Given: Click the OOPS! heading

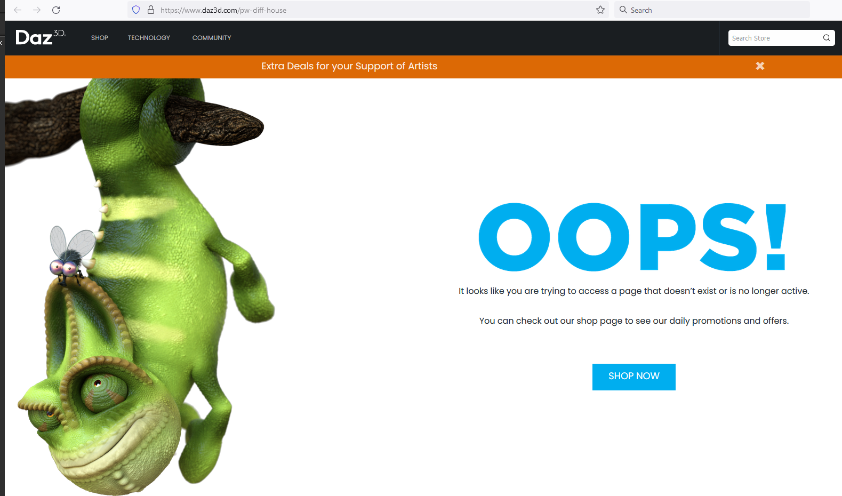Looking at the screenshot, I should tap(632, 237).
